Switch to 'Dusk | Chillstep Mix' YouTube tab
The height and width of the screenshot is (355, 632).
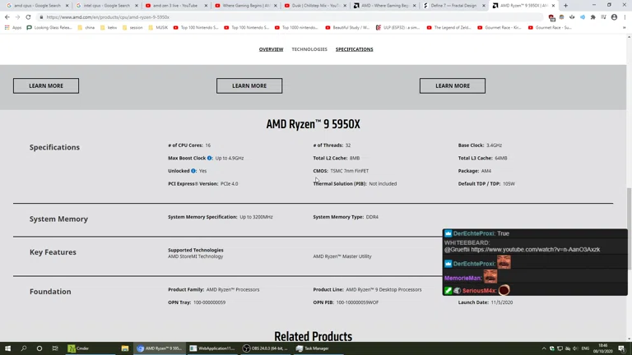point(315,6)
